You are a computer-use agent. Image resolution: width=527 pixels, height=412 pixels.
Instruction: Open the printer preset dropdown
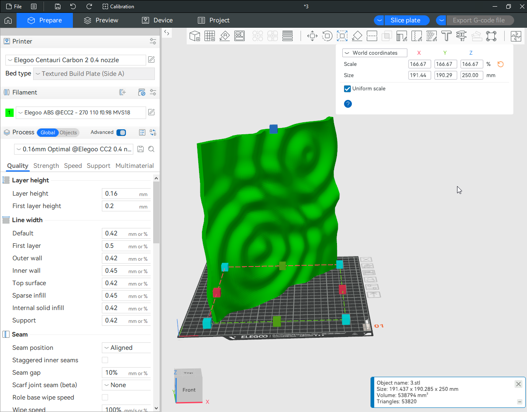click(76, 60)
